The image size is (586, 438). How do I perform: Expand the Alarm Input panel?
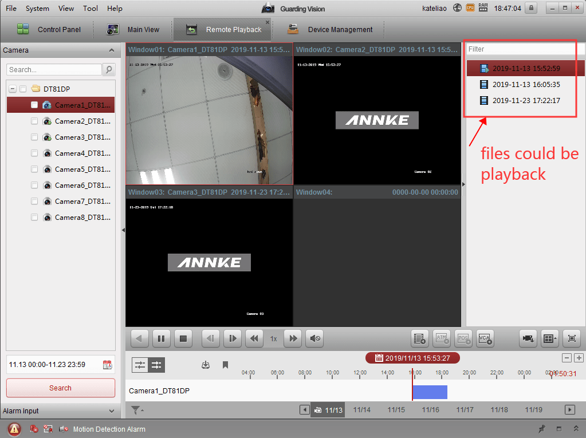click(x=111, y=411)
